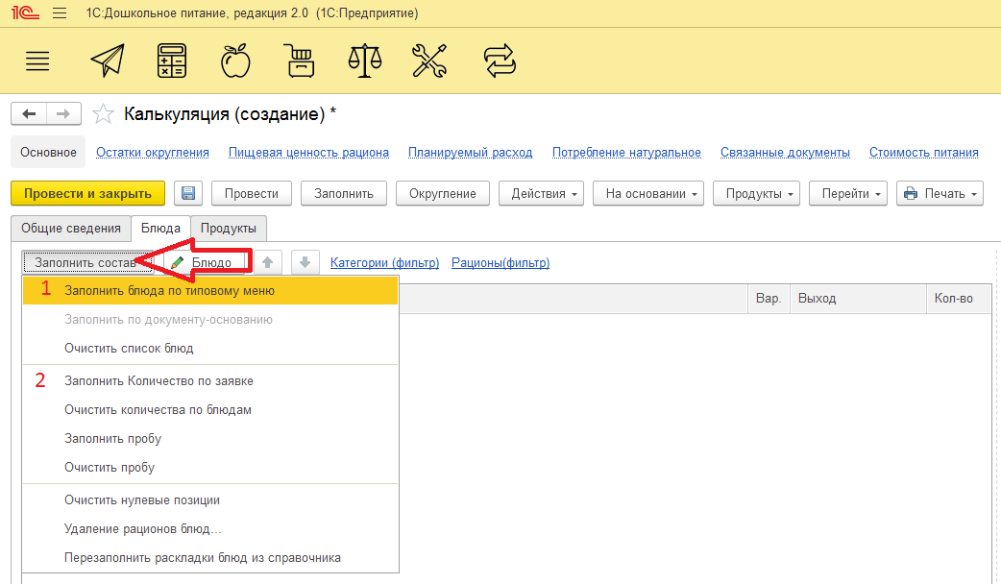Select Заполнить блюда по типовому меню

point(169,291)
